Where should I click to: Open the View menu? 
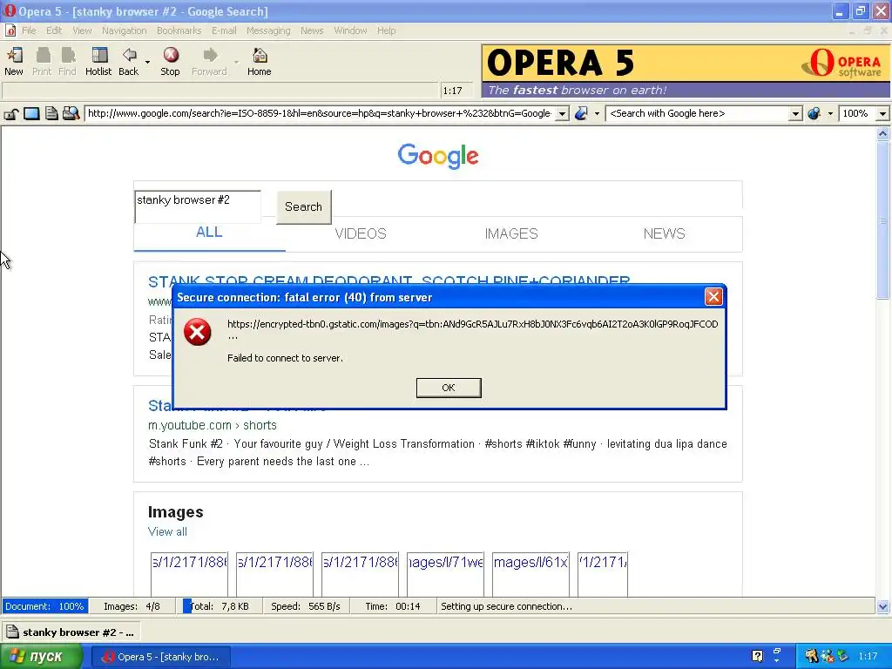click(82, 30)
